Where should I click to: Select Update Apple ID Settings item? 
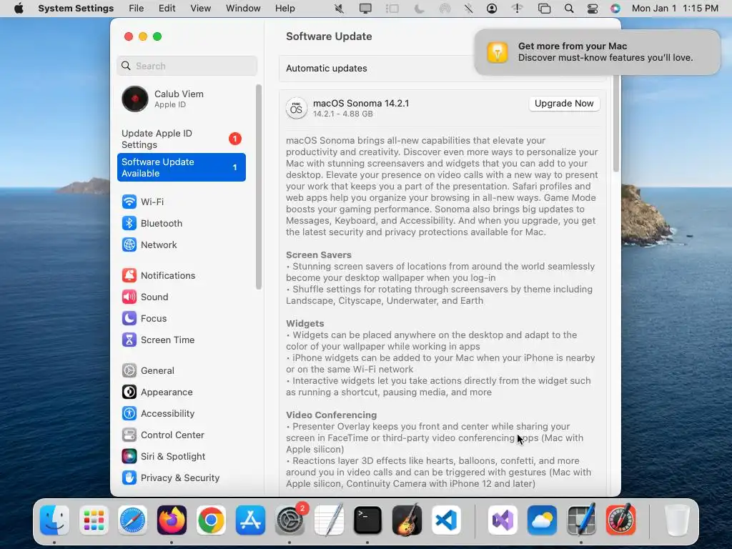[182, 139]
